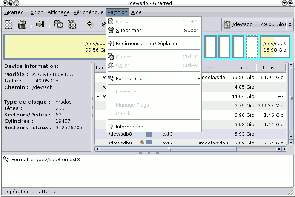
Task: Close the open Partition menu
Action: tap(117, 12)
